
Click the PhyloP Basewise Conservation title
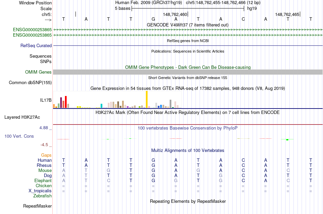pos(188,128)
